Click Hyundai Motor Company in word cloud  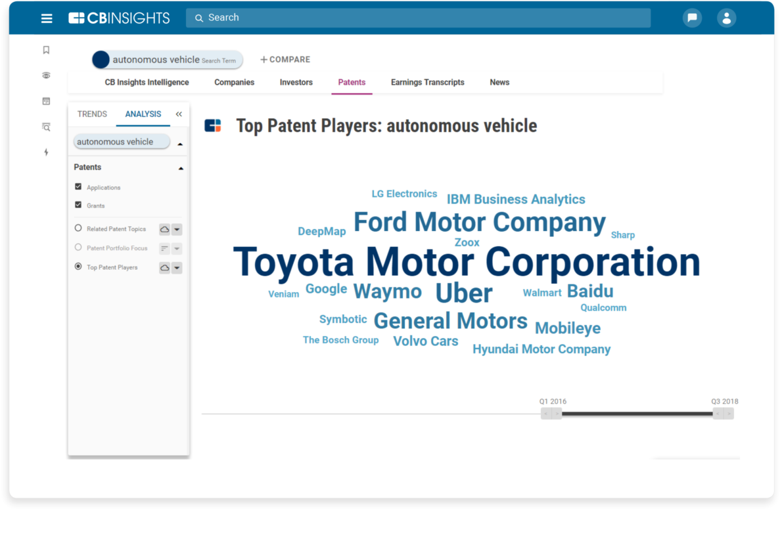(x=541, y=349)
